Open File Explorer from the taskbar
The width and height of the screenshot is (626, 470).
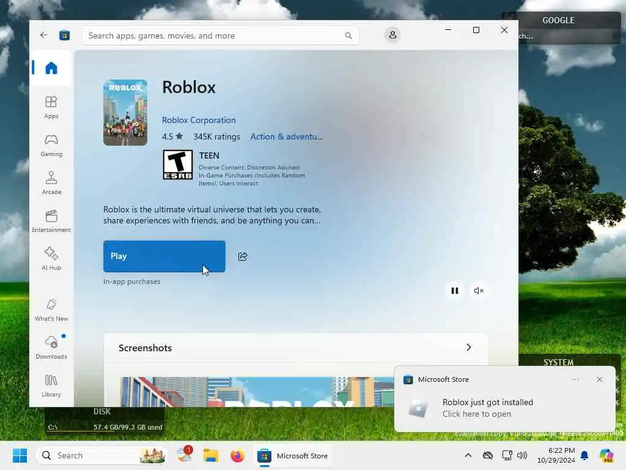[x=210, y=455]
